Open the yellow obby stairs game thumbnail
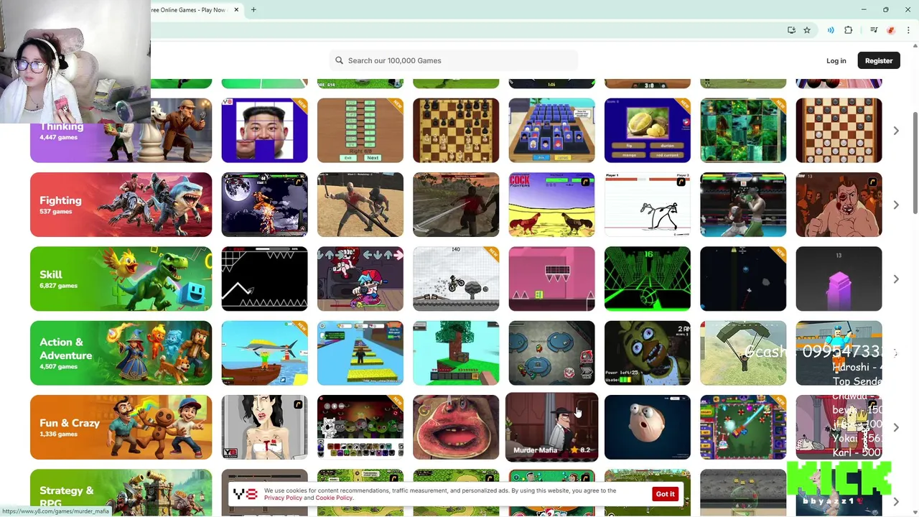 (x=360, y=353)
